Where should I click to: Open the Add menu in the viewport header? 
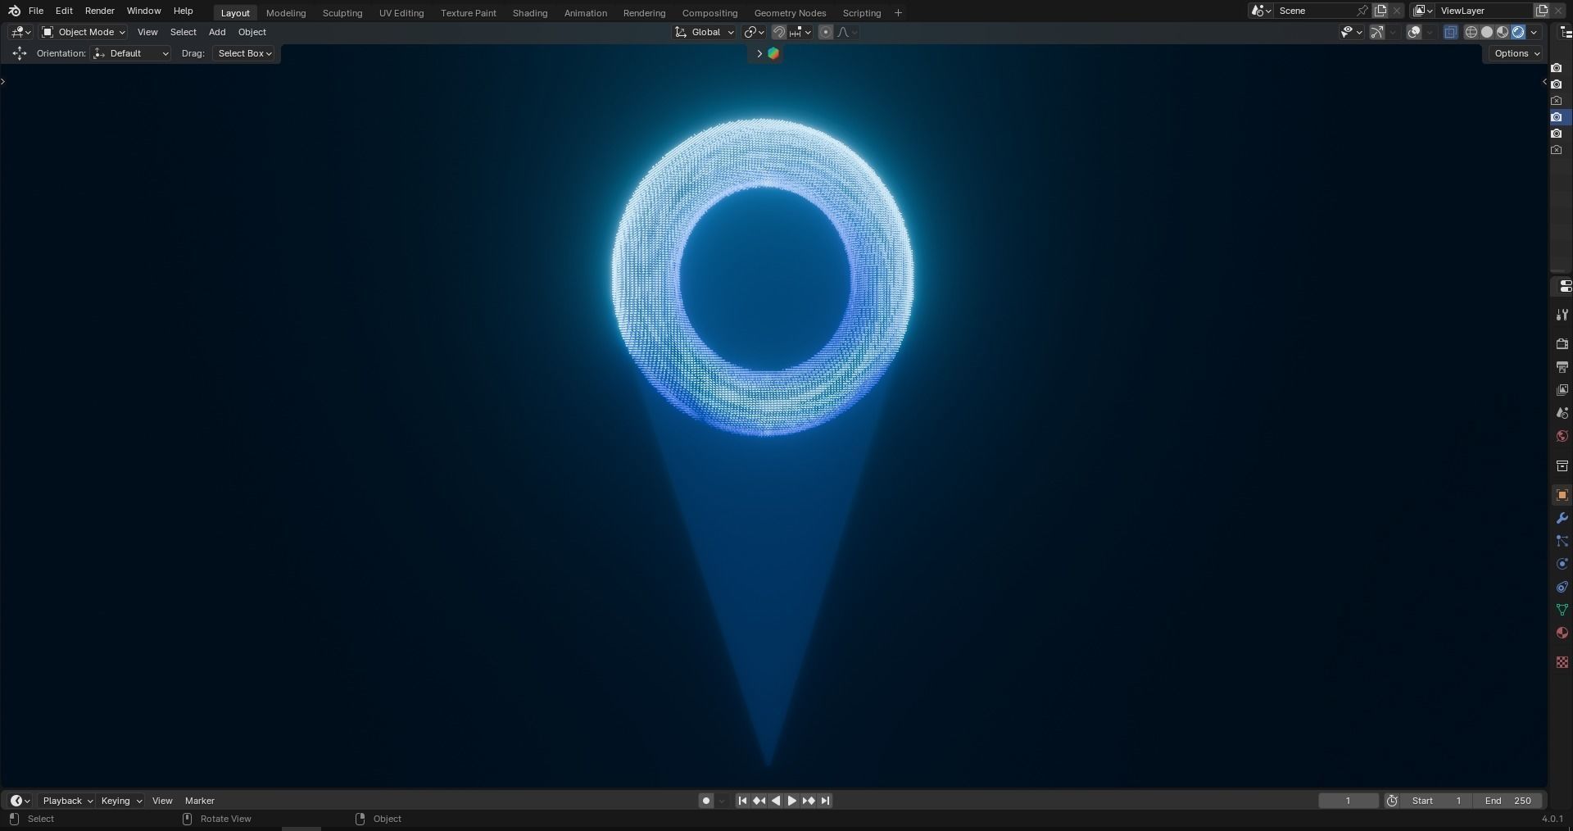[x=217, y=32]
